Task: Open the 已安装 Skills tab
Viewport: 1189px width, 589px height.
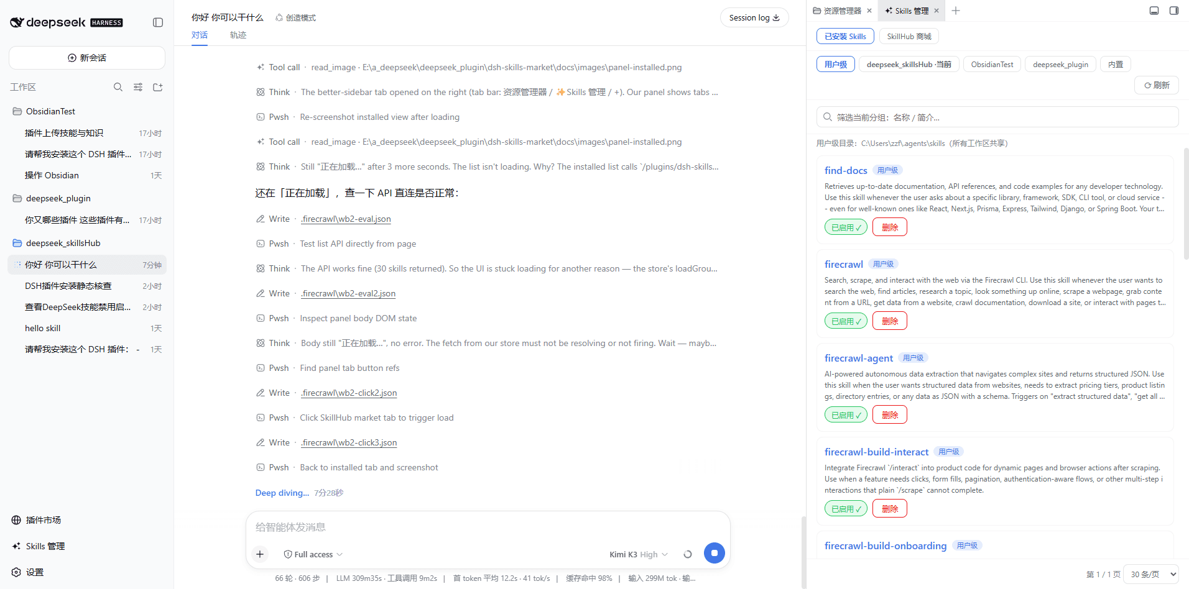Action: coord(845,36)
